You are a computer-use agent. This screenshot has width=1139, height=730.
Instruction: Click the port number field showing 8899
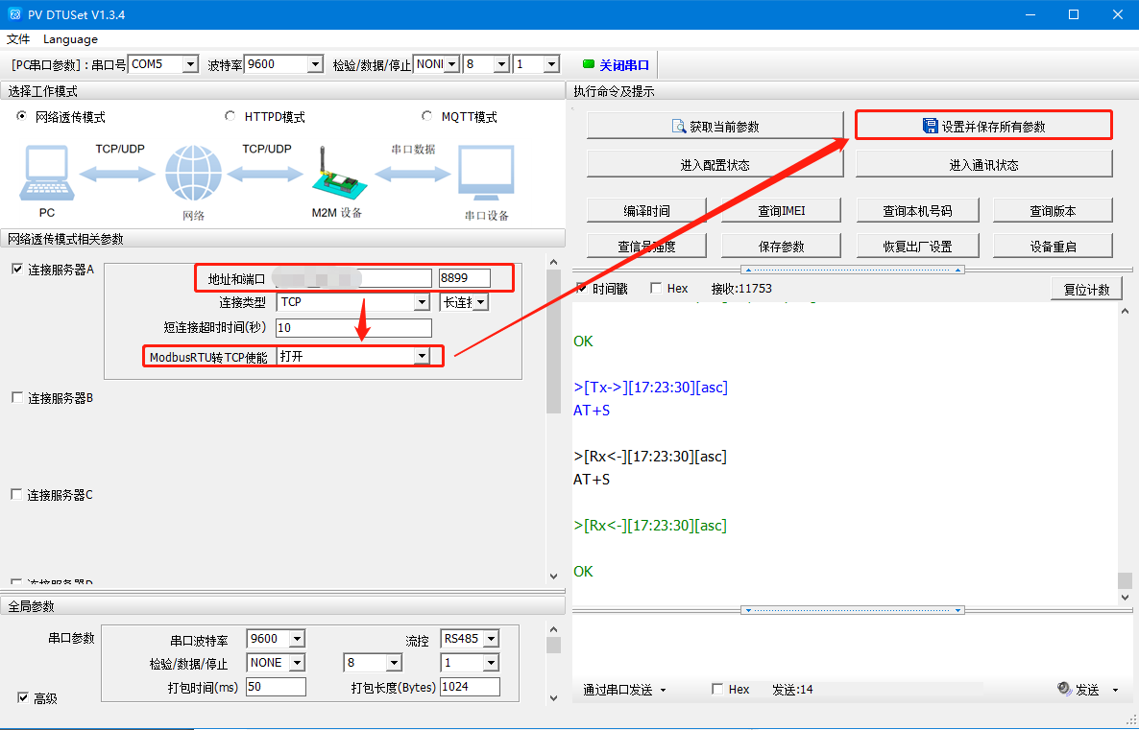464,278
